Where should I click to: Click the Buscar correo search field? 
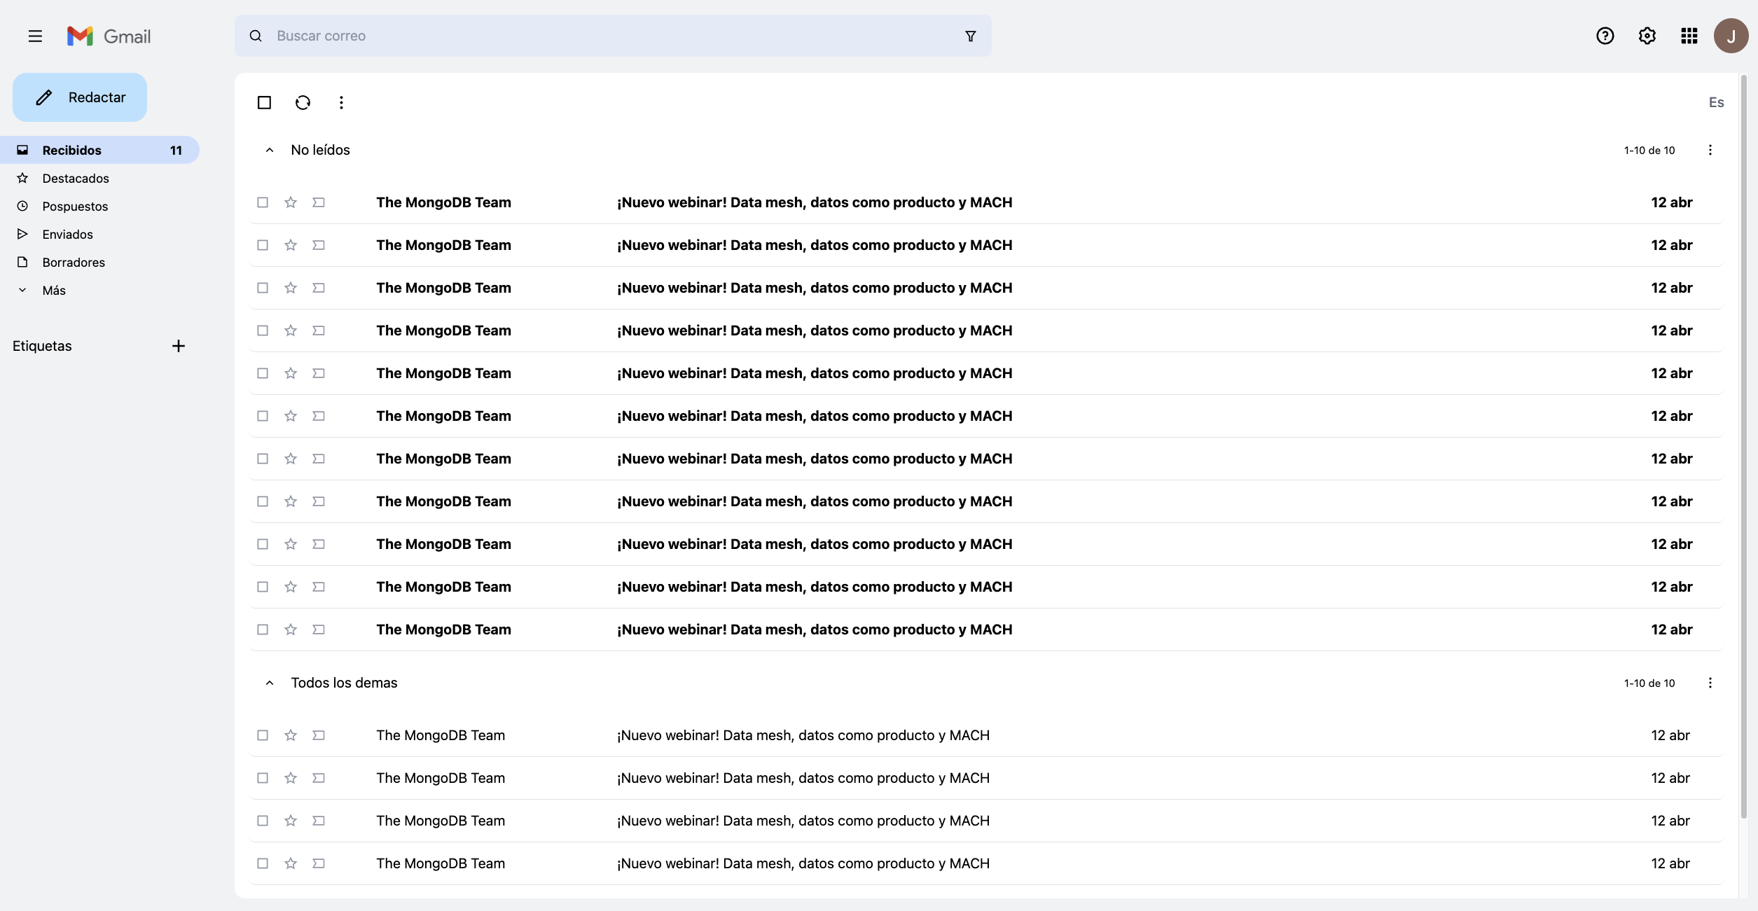point(602,36)
